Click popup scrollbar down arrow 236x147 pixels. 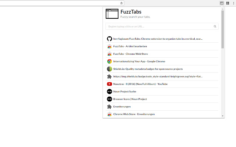[223, 116]
